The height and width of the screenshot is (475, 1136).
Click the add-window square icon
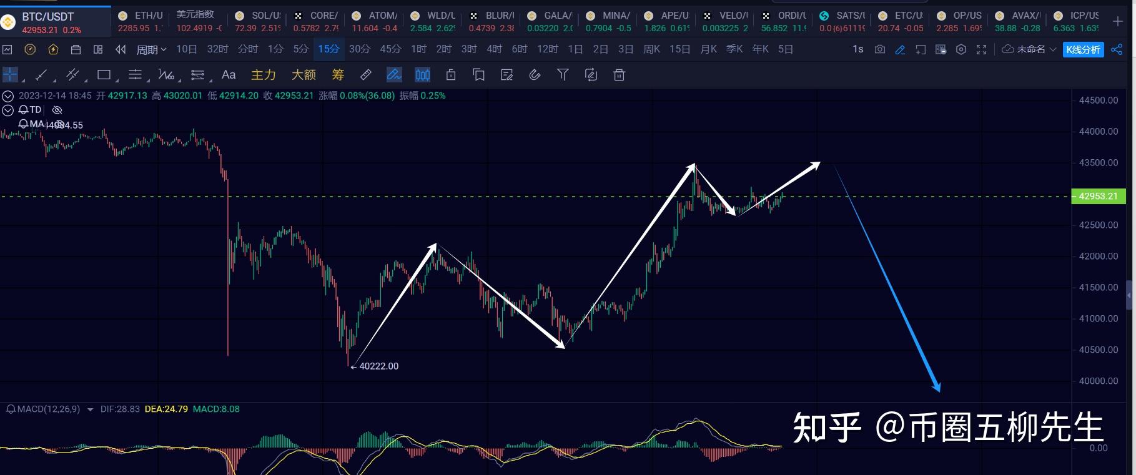[921, 49]
